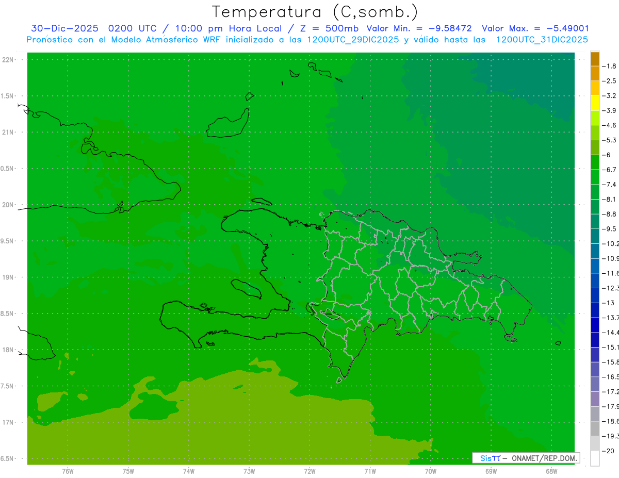Click the '-8.8' legend value
The height and width of the screenshot is (478, 619).
tap(609, 214)
